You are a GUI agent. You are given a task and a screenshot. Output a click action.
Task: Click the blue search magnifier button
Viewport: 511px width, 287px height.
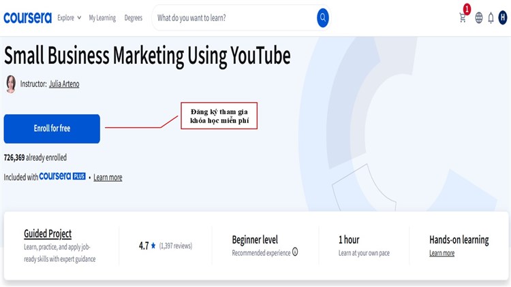323,18
